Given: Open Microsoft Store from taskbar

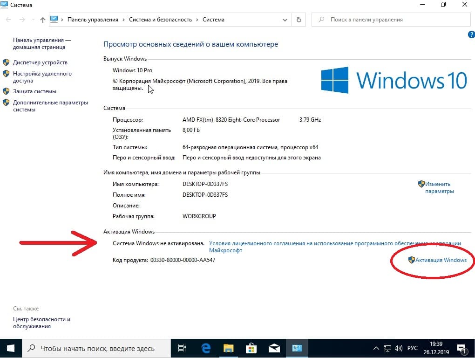Looking at the screenshot, I should click(251, 348).
